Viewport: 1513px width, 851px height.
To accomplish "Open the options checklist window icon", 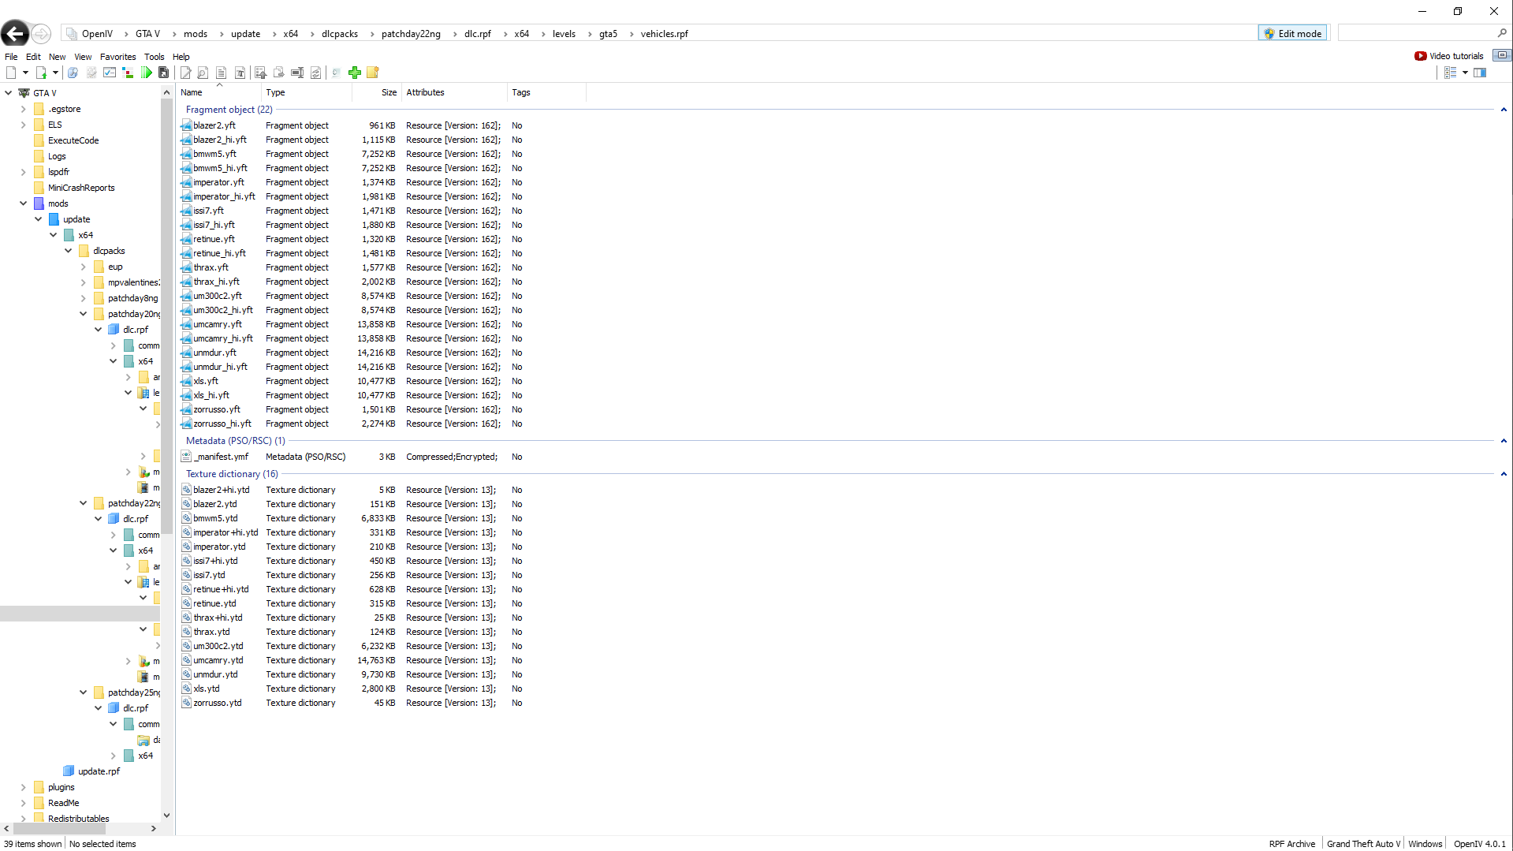I will click(x=110, y=73).
